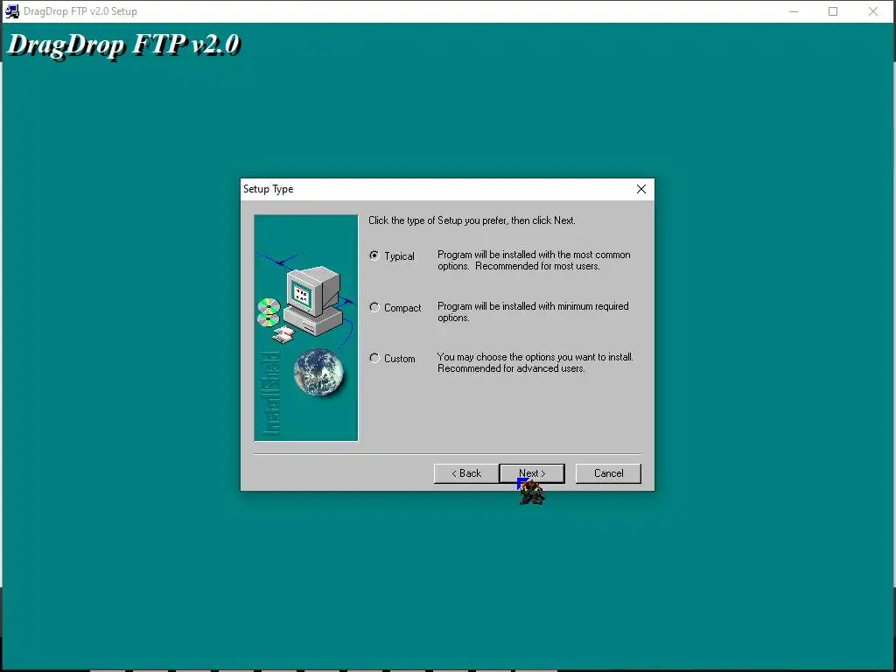Click the Next button
The image size is (896, 672).
pyautogui.click(x=532, y=473)
